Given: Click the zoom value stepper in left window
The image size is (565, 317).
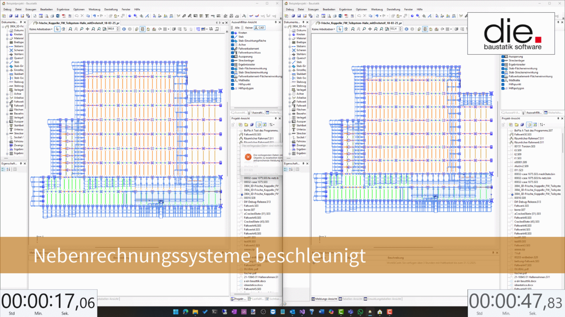Looking at the screenshot, I should [x=118, y=29].
